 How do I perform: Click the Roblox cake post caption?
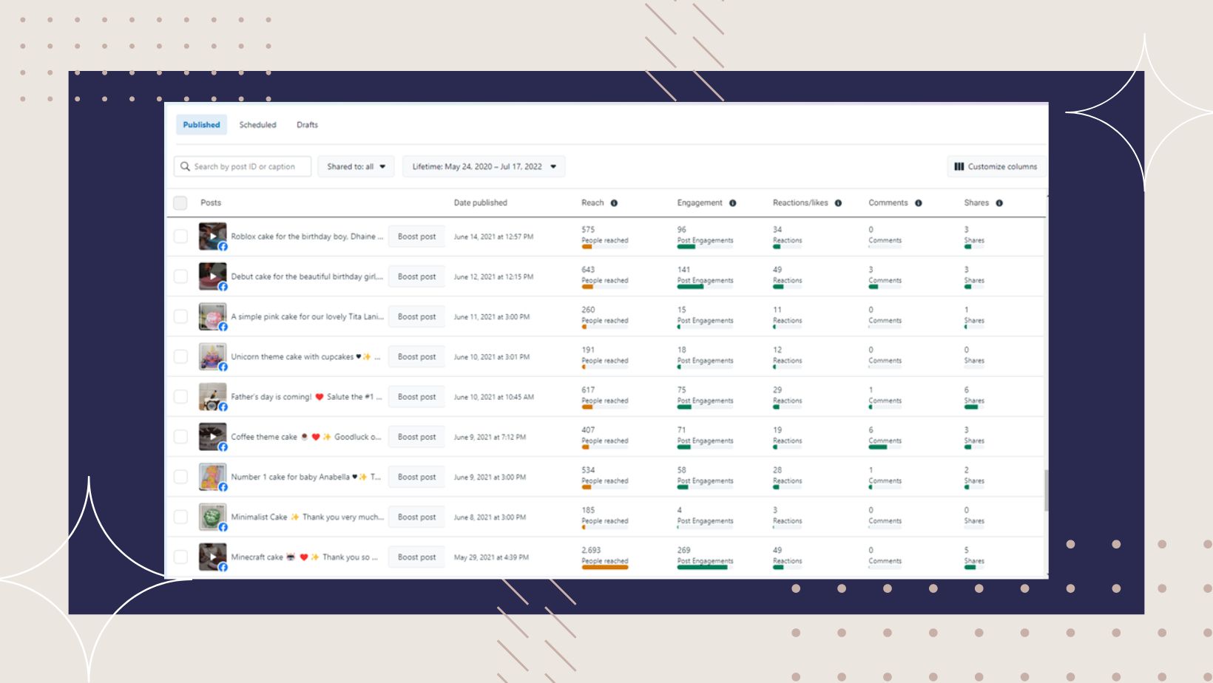pos(307,237)
